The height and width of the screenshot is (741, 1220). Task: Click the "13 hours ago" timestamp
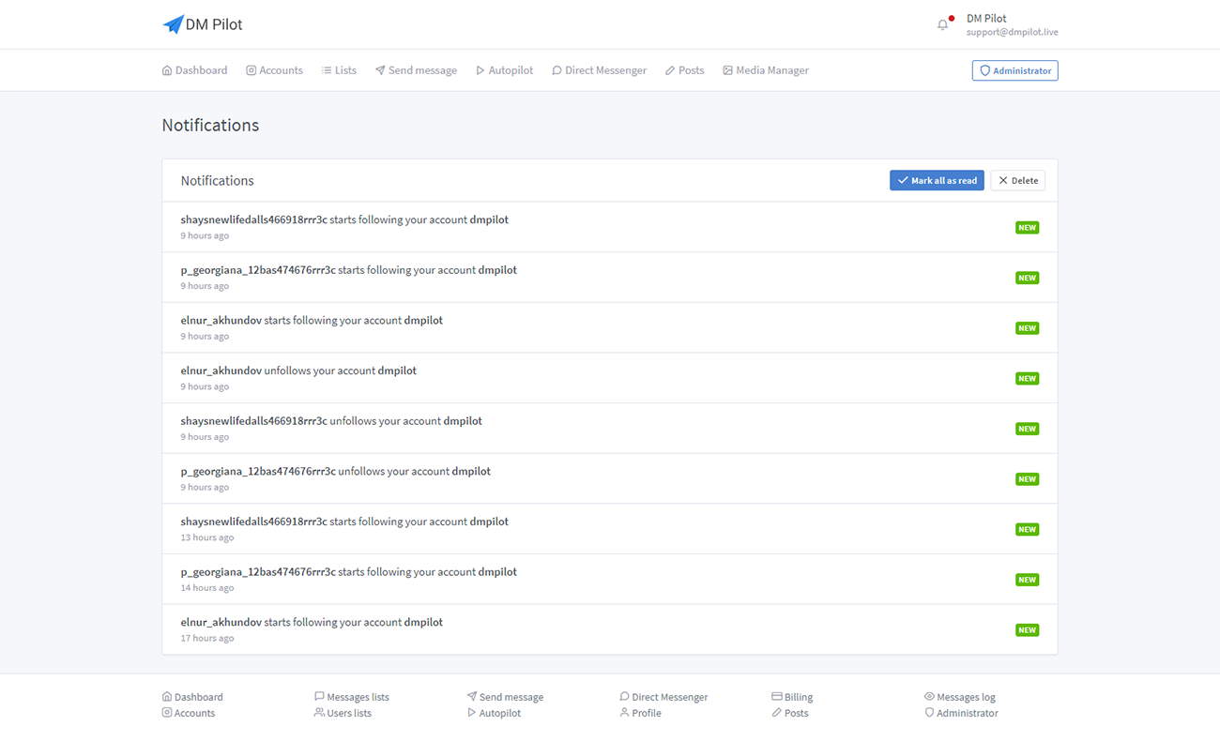coord(207,537)
